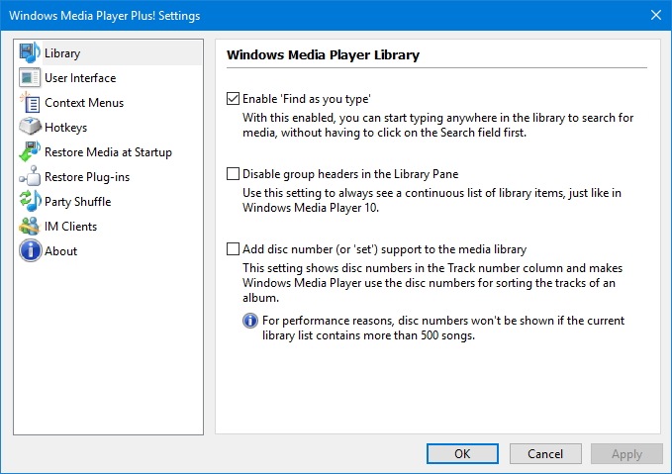672x474 pixels.
Task: Click the 'Windows Media Player Library' heading
Action: (324, 54)
